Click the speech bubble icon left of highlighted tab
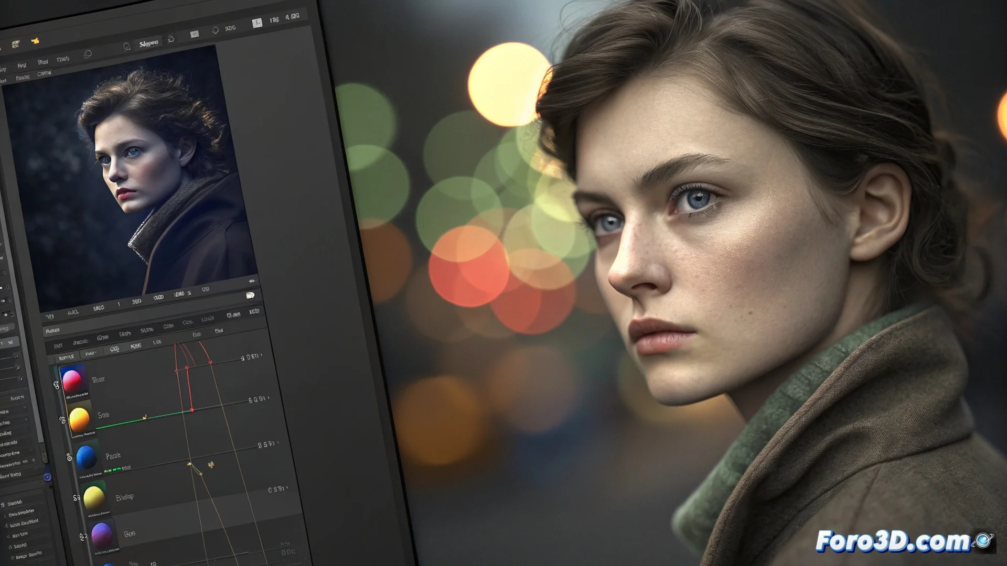This screenshot has width=1007, height=566. [x=126, y=47]
